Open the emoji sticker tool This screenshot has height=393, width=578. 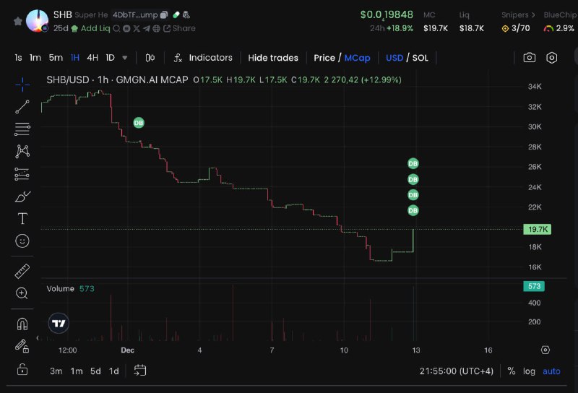tap(22, 241)
